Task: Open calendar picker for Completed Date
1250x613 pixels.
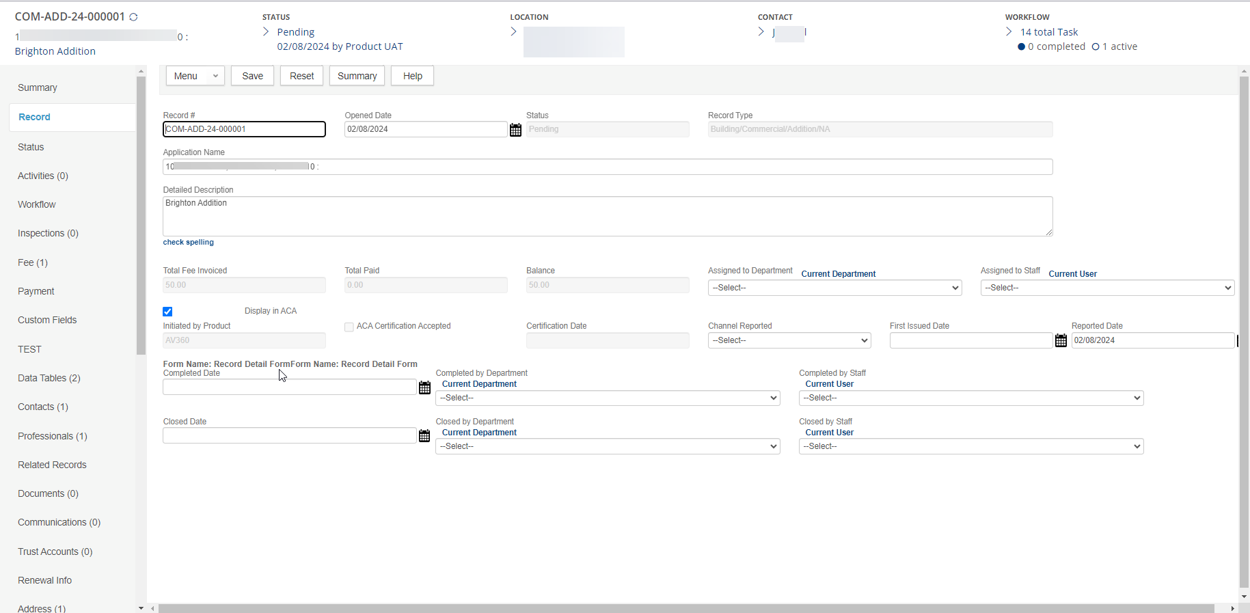Action: 424,387
